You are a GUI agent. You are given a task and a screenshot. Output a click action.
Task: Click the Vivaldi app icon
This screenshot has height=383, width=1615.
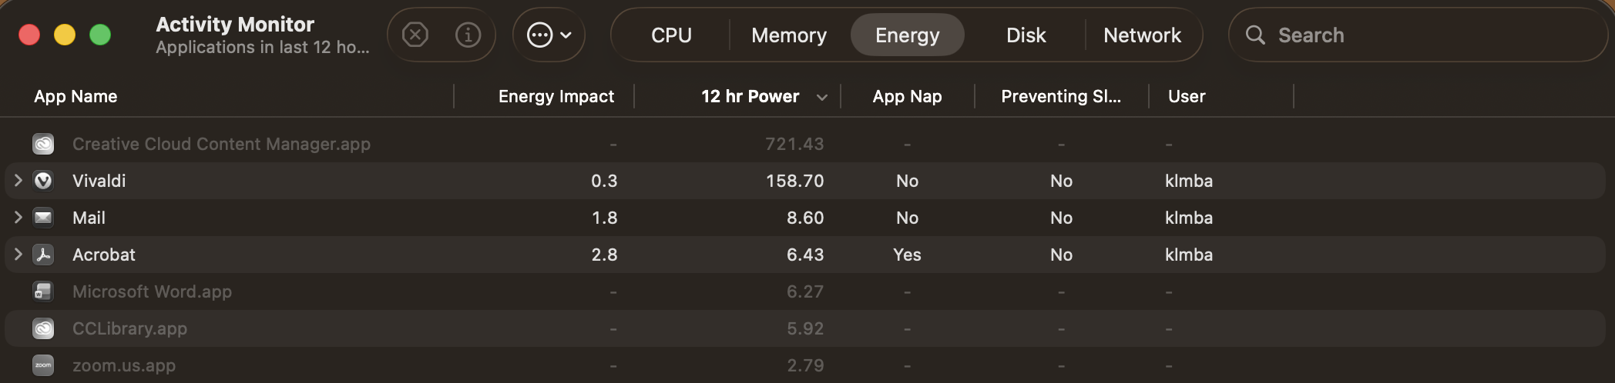pos(43,181)
